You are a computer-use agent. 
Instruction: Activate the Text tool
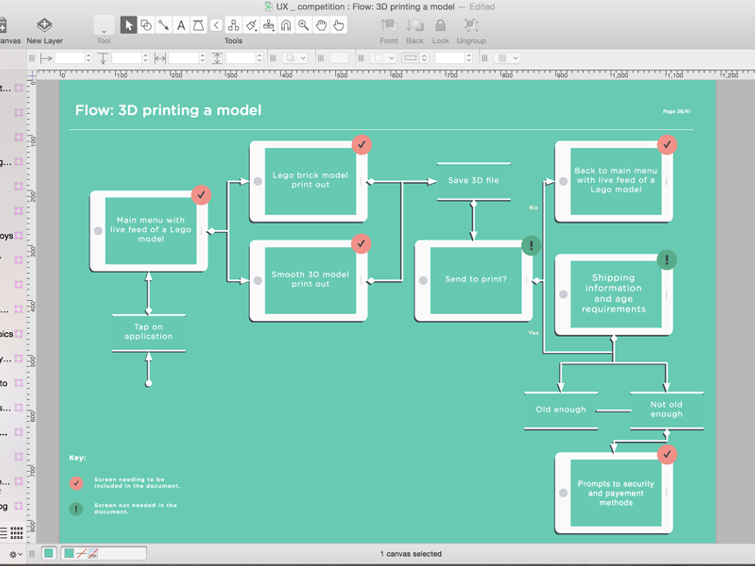click(x=181, y=25)
